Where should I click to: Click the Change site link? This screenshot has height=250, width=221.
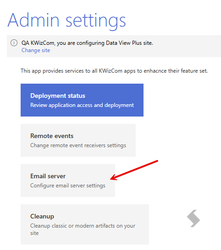click(36, 50)
